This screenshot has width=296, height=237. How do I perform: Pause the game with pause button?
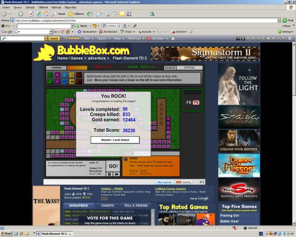coord(109,174)
